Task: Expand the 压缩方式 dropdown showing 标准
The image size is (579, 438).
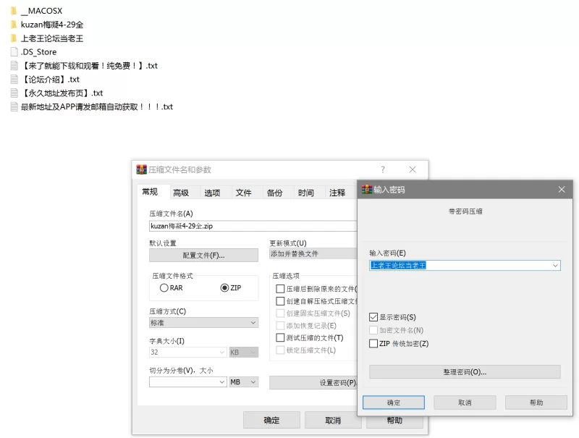Action: point(253,322)
